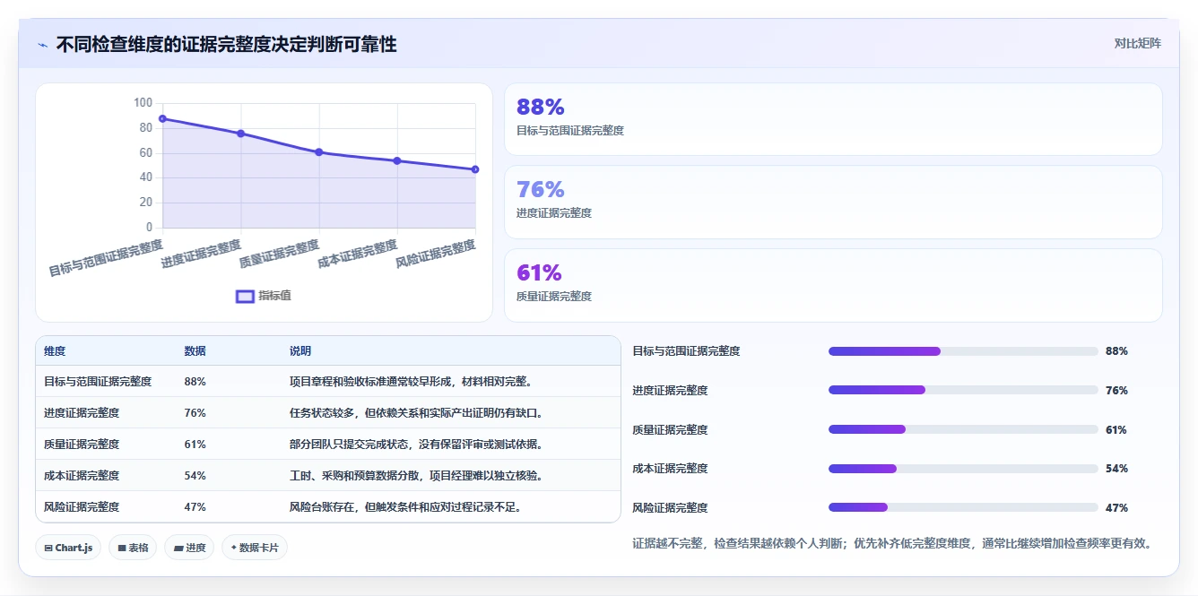This screenshot has height=596, width=1198.
Task: Click the 风险证据完整度 x-axis label on the chart
Action: pyautogui.click(x=436, y=255)
